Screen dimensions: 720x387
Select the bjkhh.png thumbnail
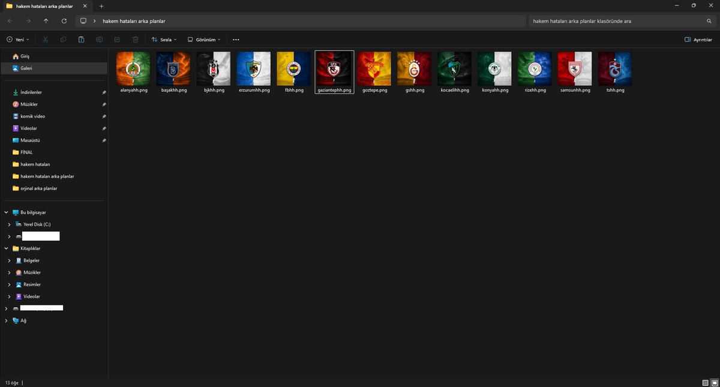click(214, 68)
